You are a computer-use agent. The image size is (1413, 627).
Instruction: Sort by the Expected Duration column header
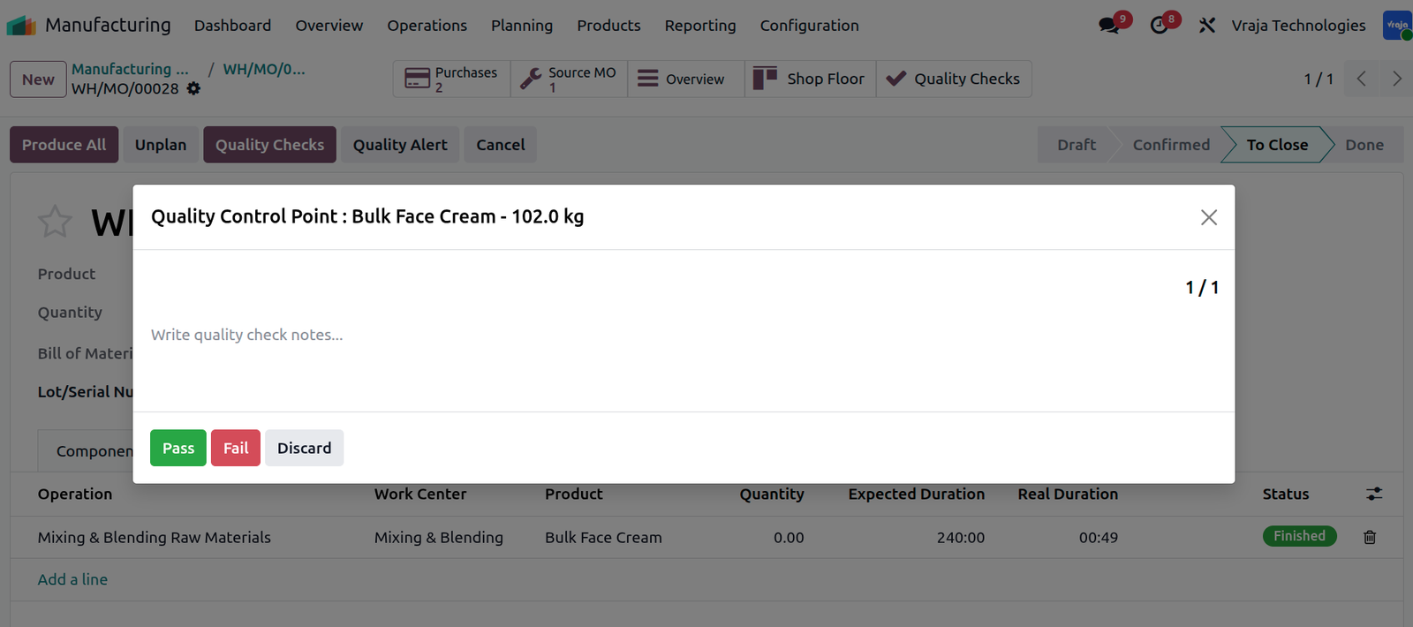click(x=917, y=494)
